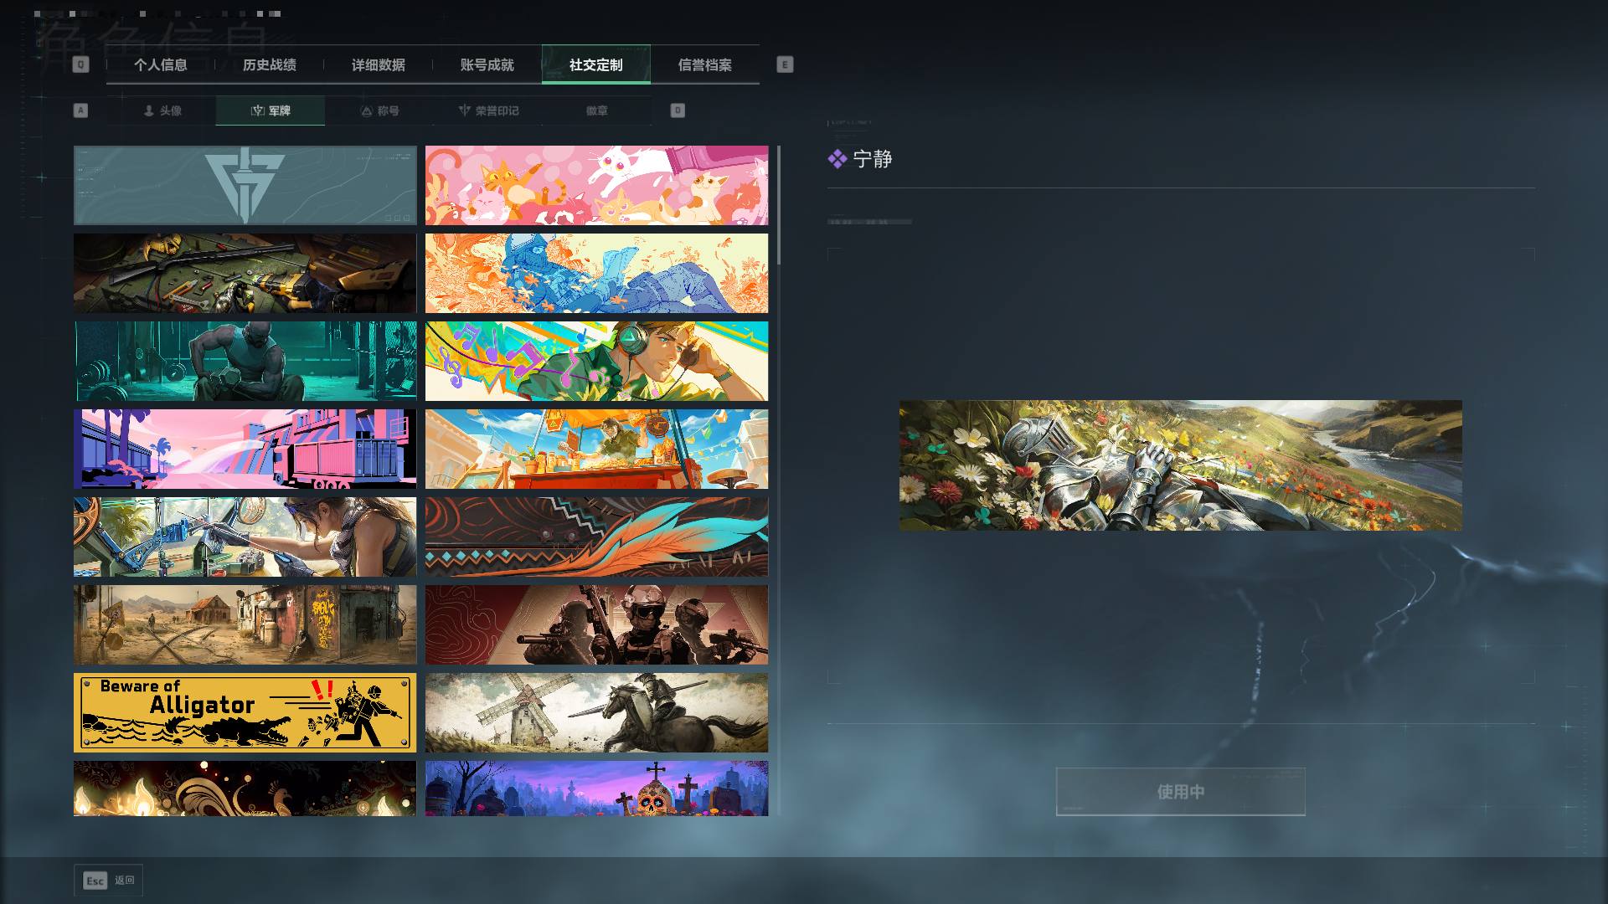
Task: Click the Esc 返回 back button
Action: pyautogui.click(x=108, y=881)
